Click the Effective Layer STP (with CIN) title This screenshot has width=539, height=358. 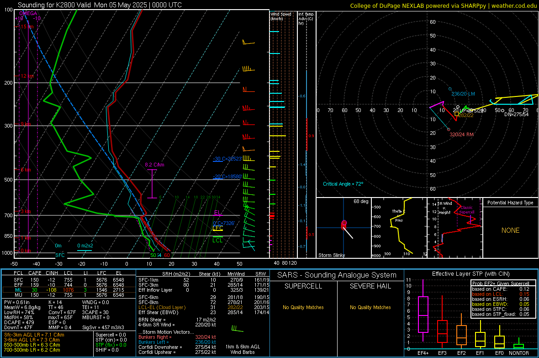470,274
